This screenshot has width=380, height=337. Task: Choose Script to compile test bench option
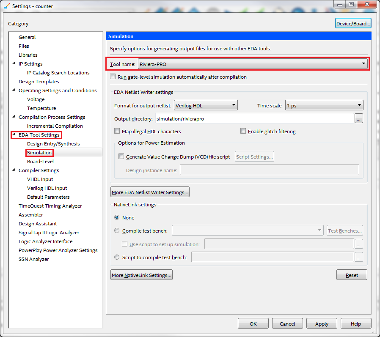pyautogui.click(x=117, y=257)
